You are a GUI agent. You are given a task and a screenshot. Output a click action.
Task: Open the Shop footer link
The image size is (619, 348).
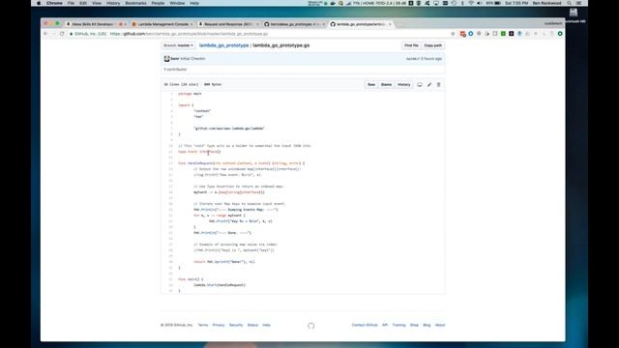(x=414, y=325)
